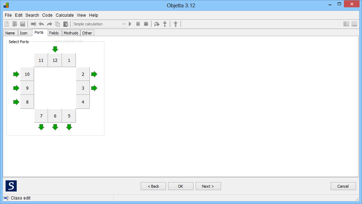Open the File menu
The width and height of the screenshot is (362, 204).
(8, 15)
